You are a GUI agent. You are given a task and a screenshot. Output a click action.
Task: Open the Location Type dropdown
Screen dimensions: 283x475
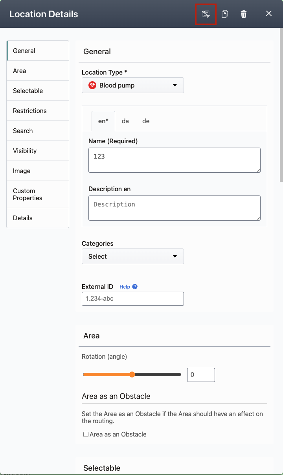(x=133, y=85)
